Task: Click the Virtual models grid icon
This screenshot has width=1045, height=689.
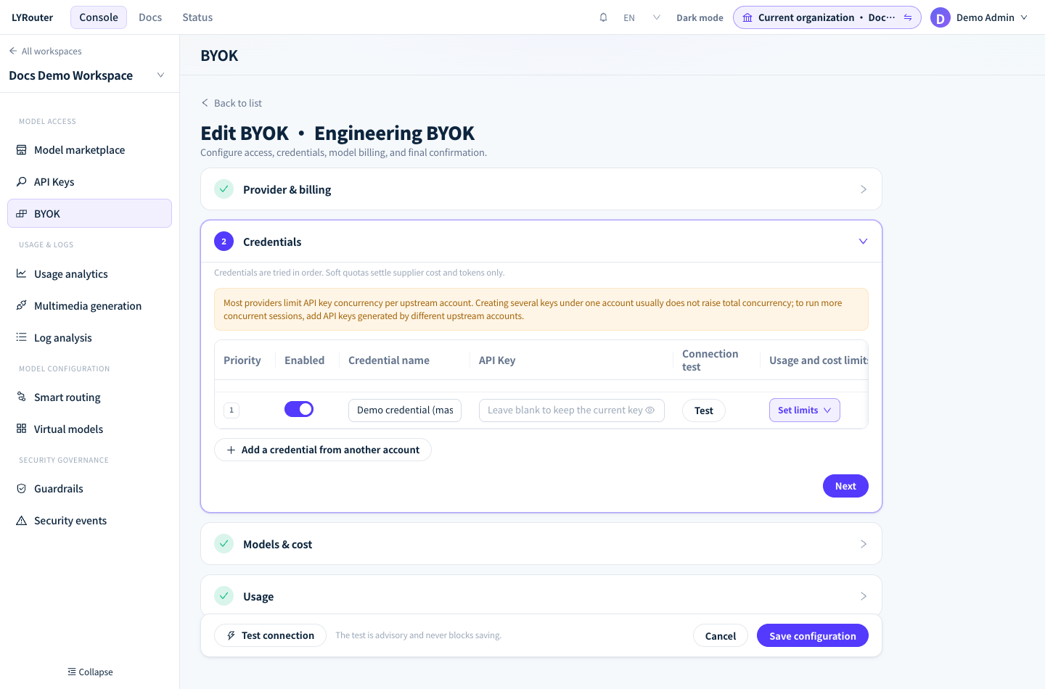Action: click(22, 429)
